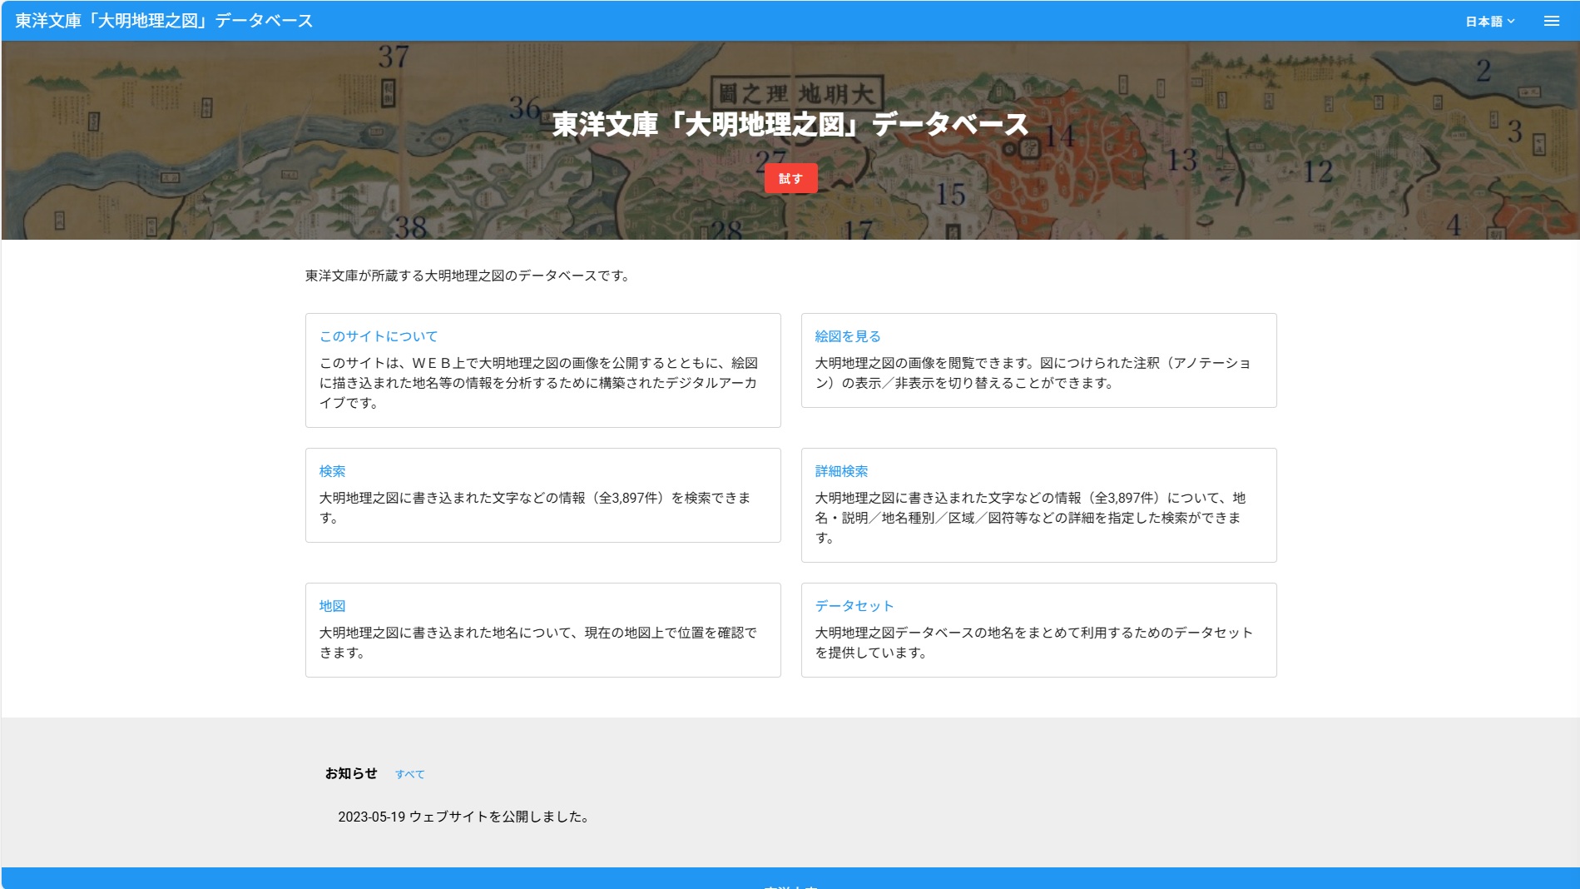View all news via すべて link

tap(409, 774)
